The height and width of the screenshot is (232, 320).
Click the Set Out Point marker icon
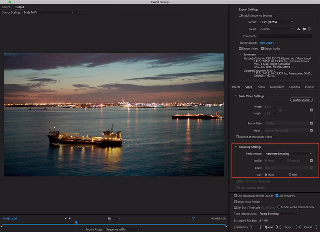point(70,218)
